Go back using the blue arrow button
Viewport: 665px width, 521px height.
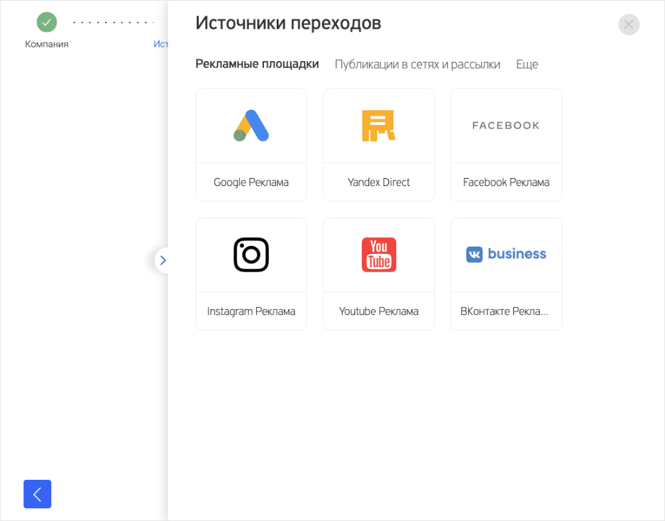[x=37, y=494]
